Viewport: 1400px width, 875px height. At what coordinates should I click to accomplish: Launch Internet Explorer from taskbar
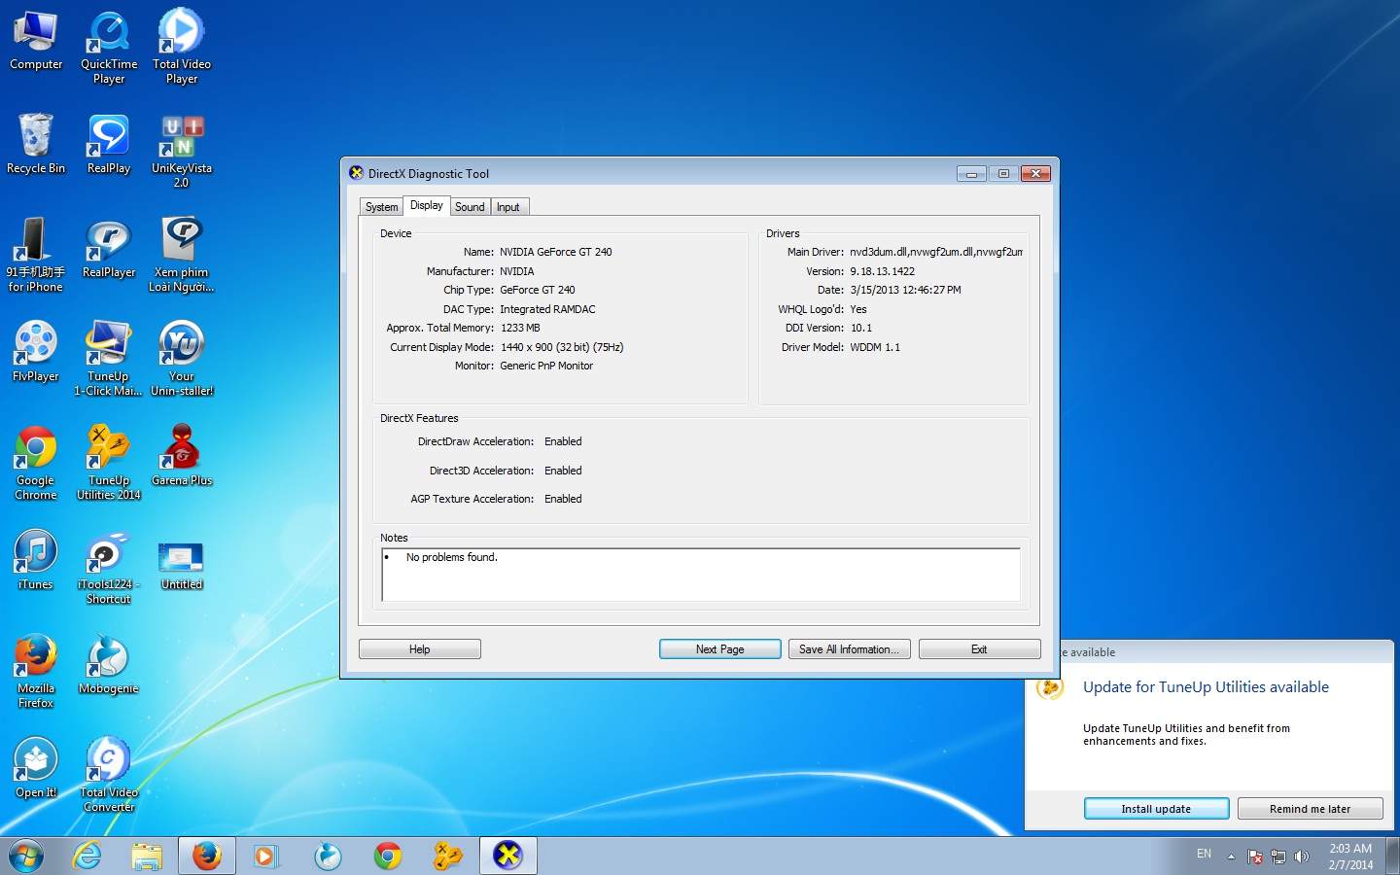(x=87, y=856)
